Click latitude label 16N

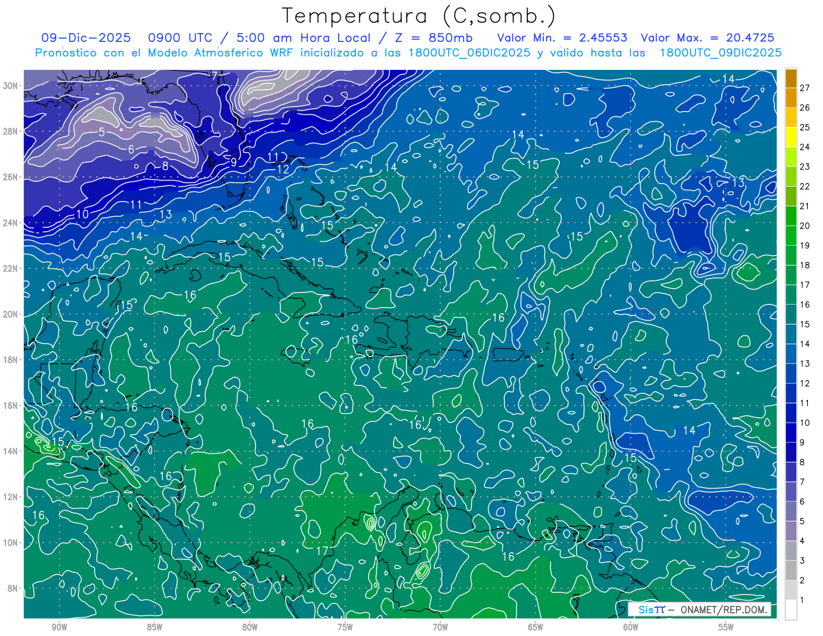click(12, 405)
